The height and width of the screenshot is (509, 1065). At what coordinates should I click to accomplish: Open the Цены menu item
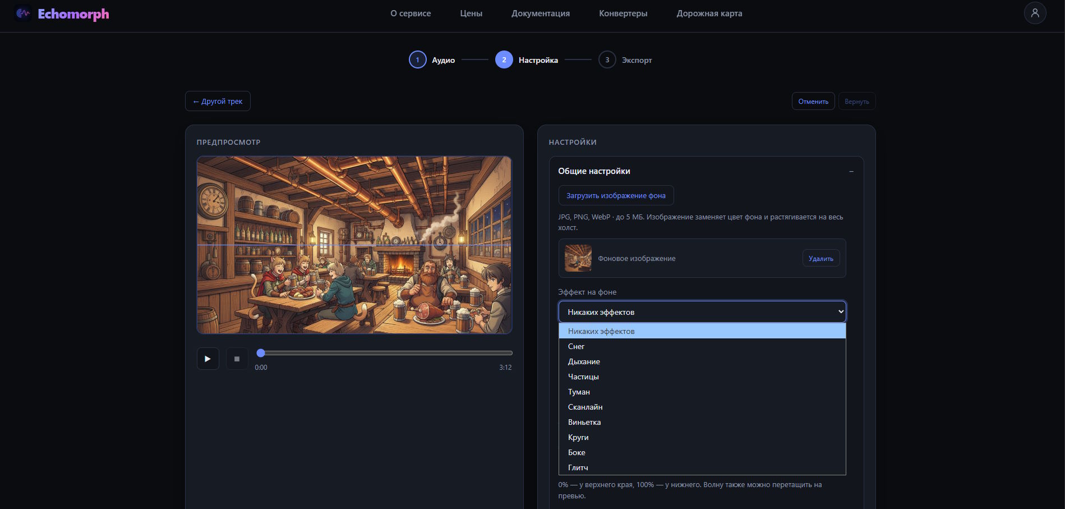pos(471,13)
